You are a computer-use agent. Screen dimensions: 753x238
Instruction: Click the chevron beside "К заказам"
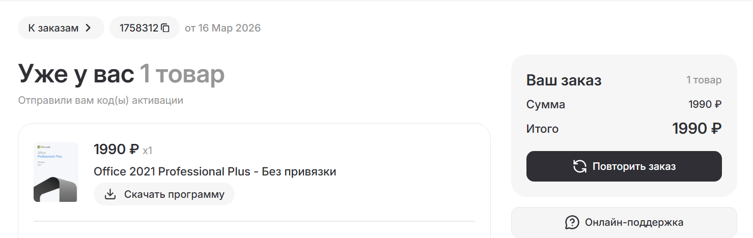88,28
